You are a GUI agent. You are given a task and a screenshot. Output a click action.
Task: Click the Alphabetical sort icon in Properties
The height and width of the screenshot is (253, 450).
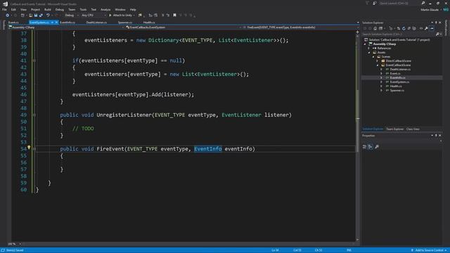pos(371,147)
